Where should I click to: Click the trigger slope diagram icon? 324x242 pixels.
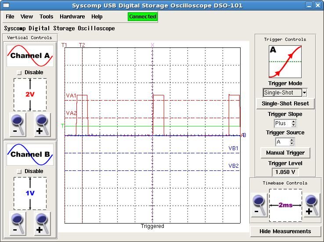[285, 61]
